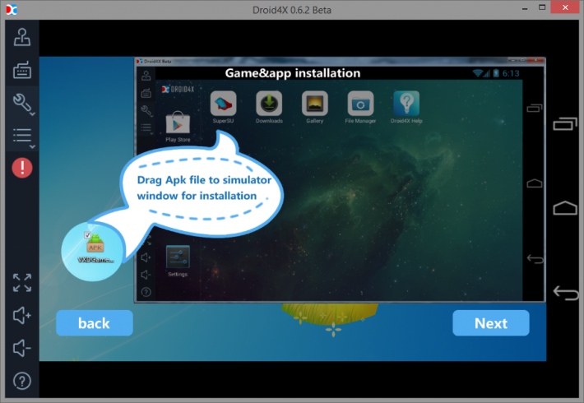Viewport: 584px width, 403px height.
Task: Click the Android back arrow on right
Action: click(565, 293)
